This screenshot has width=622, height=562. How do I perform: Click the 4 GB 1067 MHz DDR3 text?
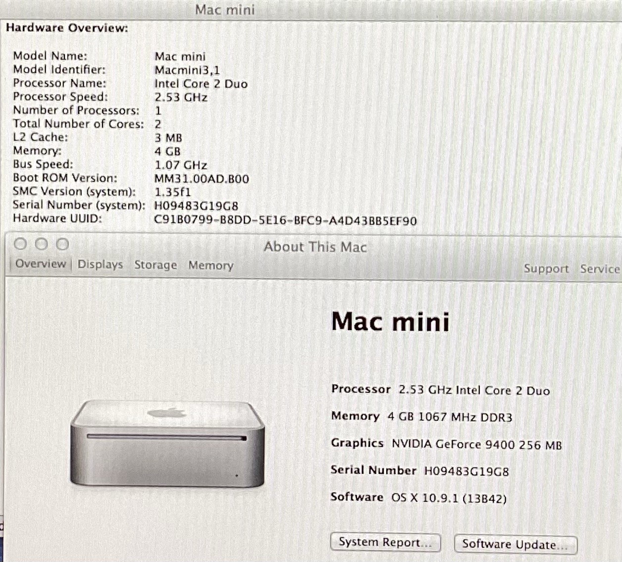[450, 416]
